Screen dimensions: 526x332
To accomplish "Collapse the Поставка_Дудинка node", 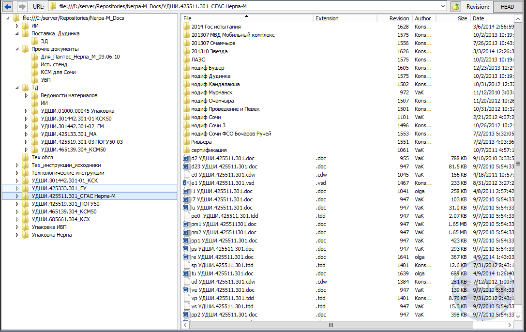I will [17, 33].
